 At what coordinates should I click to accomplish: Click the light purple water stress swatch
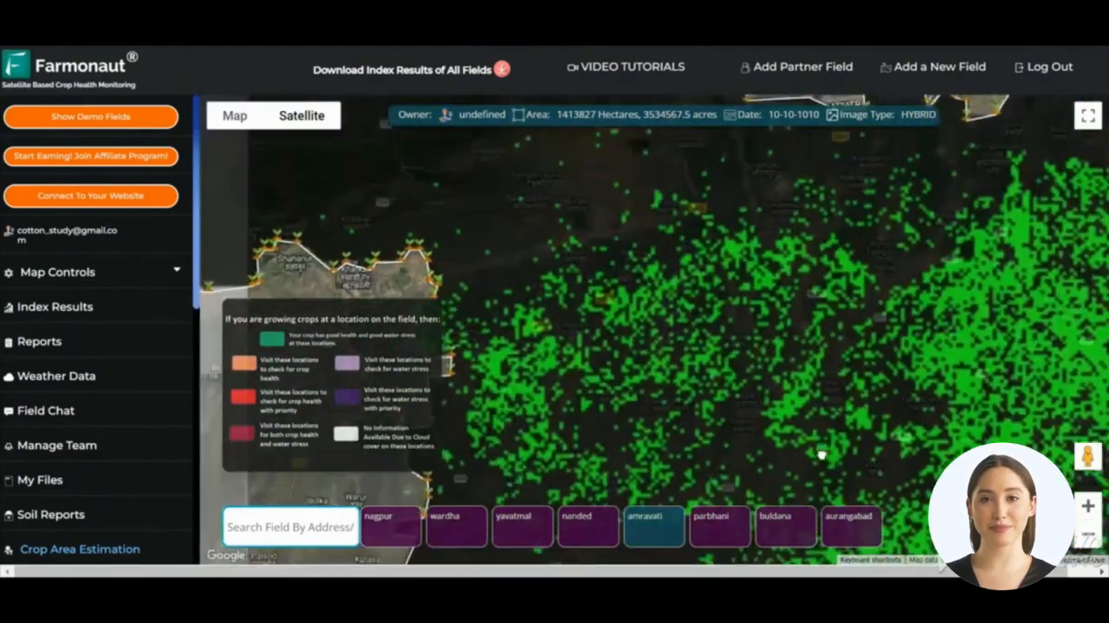347,363
